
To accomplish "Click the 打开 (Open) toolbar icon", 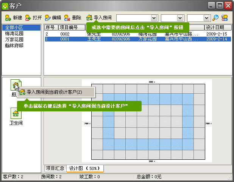I will [x=28, y=18].
